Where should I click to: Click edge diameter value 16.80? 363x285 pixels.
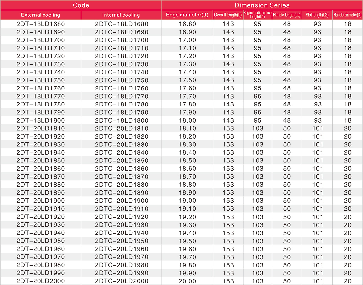[x=187, y=24]
